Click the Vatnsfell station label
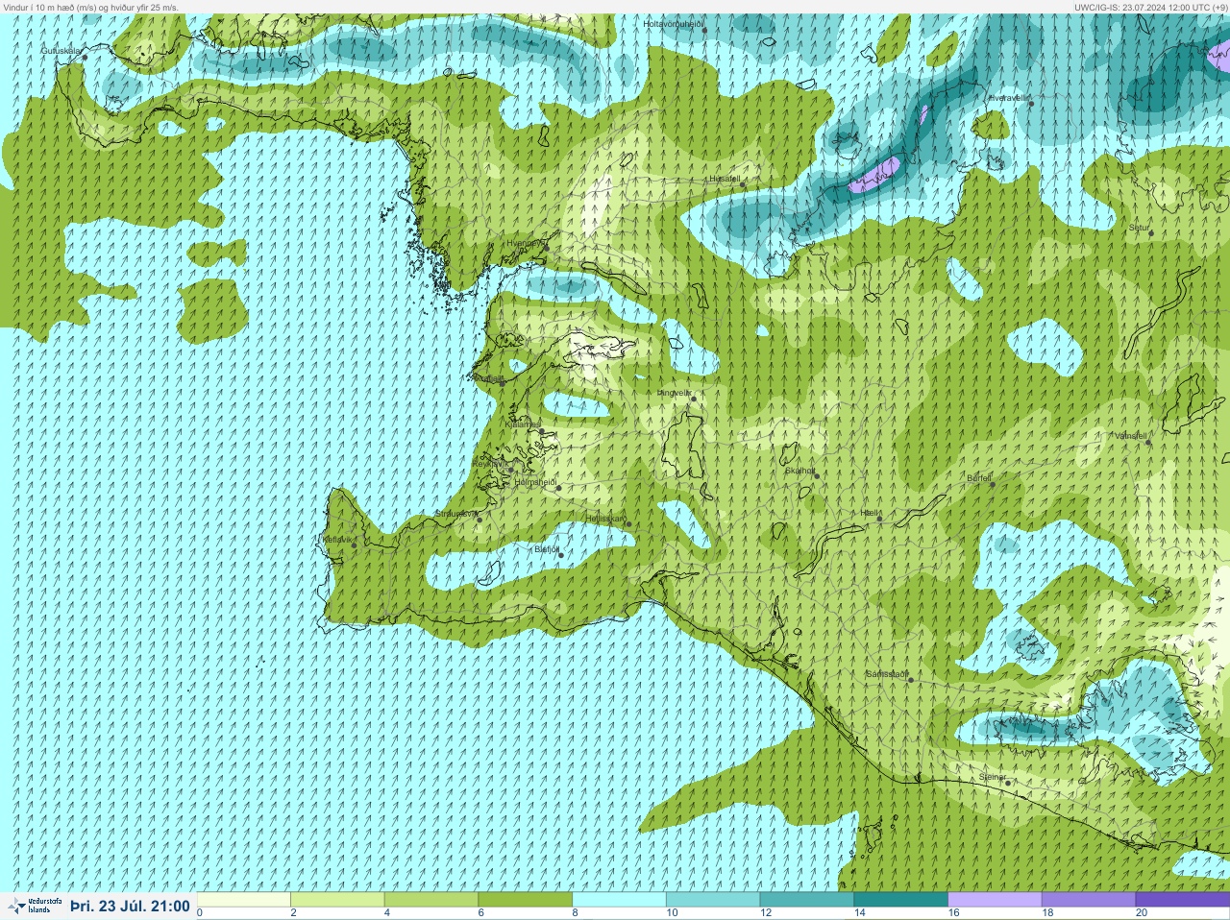The height and width of the screenshot is (920, 1230). click(1131, 436)
